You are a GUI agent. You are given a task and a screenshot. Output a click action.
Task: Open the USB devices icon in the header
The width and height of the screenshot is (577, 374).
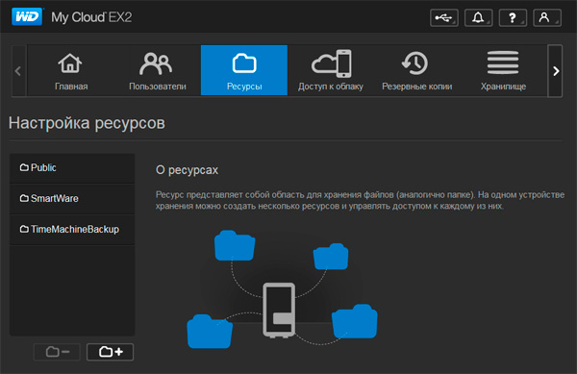coord(444,17)
